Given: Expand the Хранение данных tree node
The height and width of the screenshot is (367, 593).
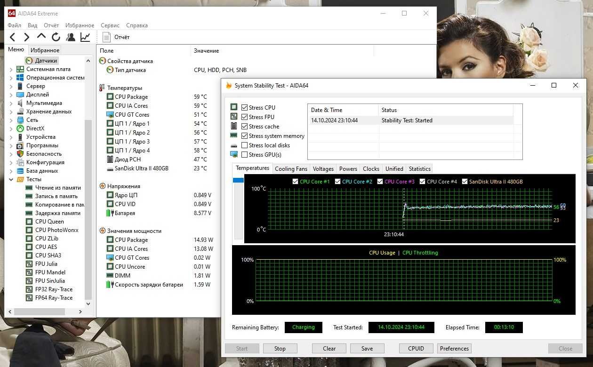Looking at the screenshot, I should click(11, 112).
